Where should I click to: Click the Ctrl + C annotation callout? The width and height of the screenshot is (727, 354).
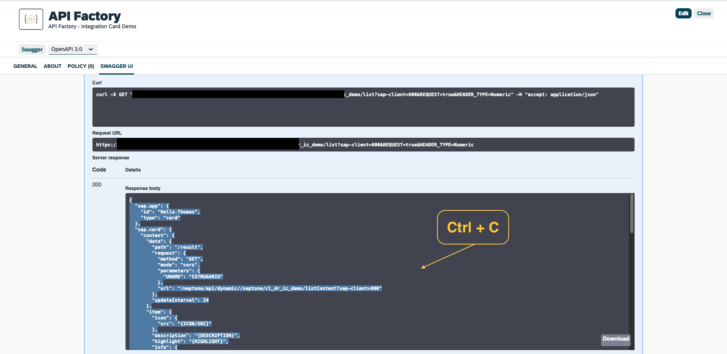[x=472, y=227]
